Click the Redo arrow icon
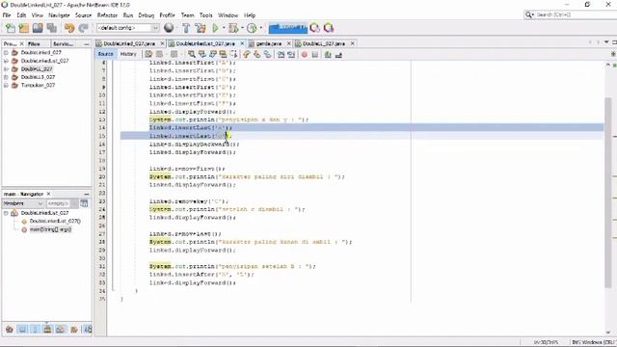 (x=84, y=28)
